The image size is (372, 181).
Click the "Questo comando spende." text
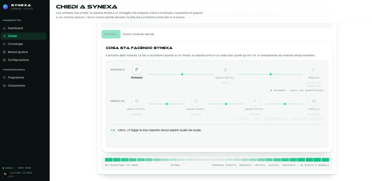click(139, 34)
